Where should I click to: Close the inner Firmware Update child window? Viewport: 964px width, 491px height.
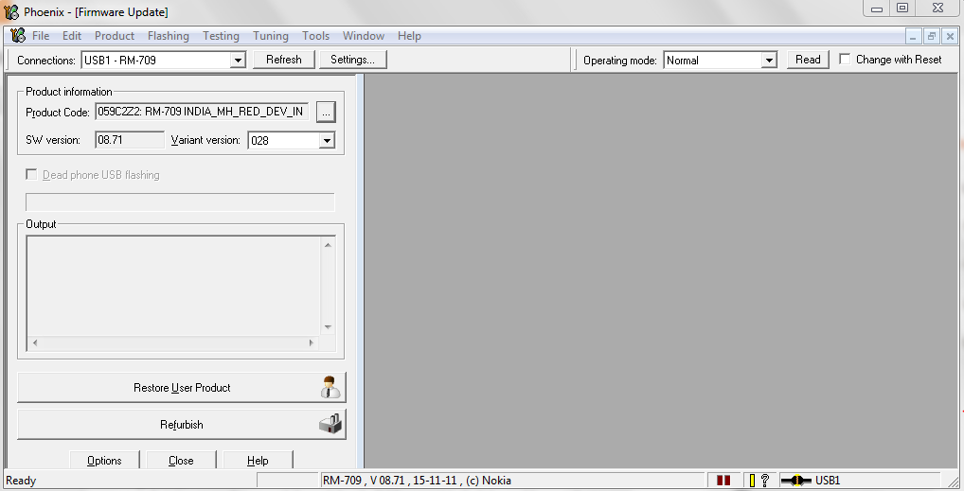[949, 36]
